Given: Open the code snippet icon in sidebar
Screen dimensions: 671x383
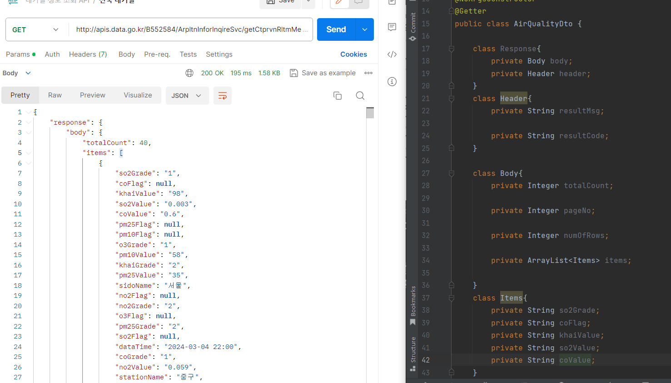Looking at the screenshot, I should coord(392,54).
